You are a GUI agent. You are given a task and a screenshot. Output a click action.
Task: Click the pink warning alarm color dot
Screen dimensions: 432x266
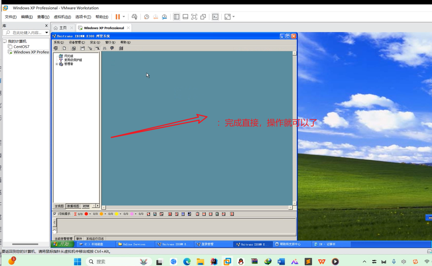pyautogui.click(x=132, y=214)
